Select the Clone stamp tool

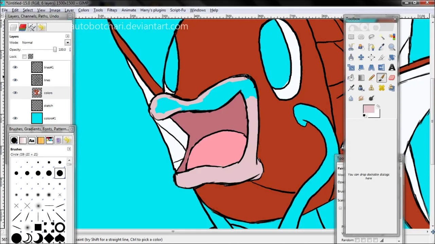pos(371,88)
